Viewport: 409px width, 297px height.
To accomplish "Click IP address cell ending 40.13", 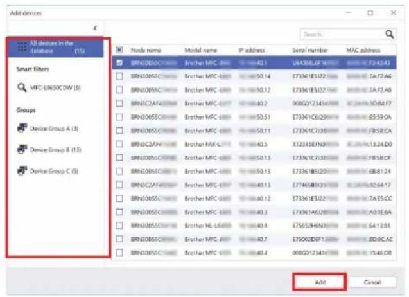I will (254, 185).
